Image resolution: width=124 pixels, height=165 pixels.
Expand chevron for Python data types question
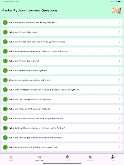(x=119, y=32)
